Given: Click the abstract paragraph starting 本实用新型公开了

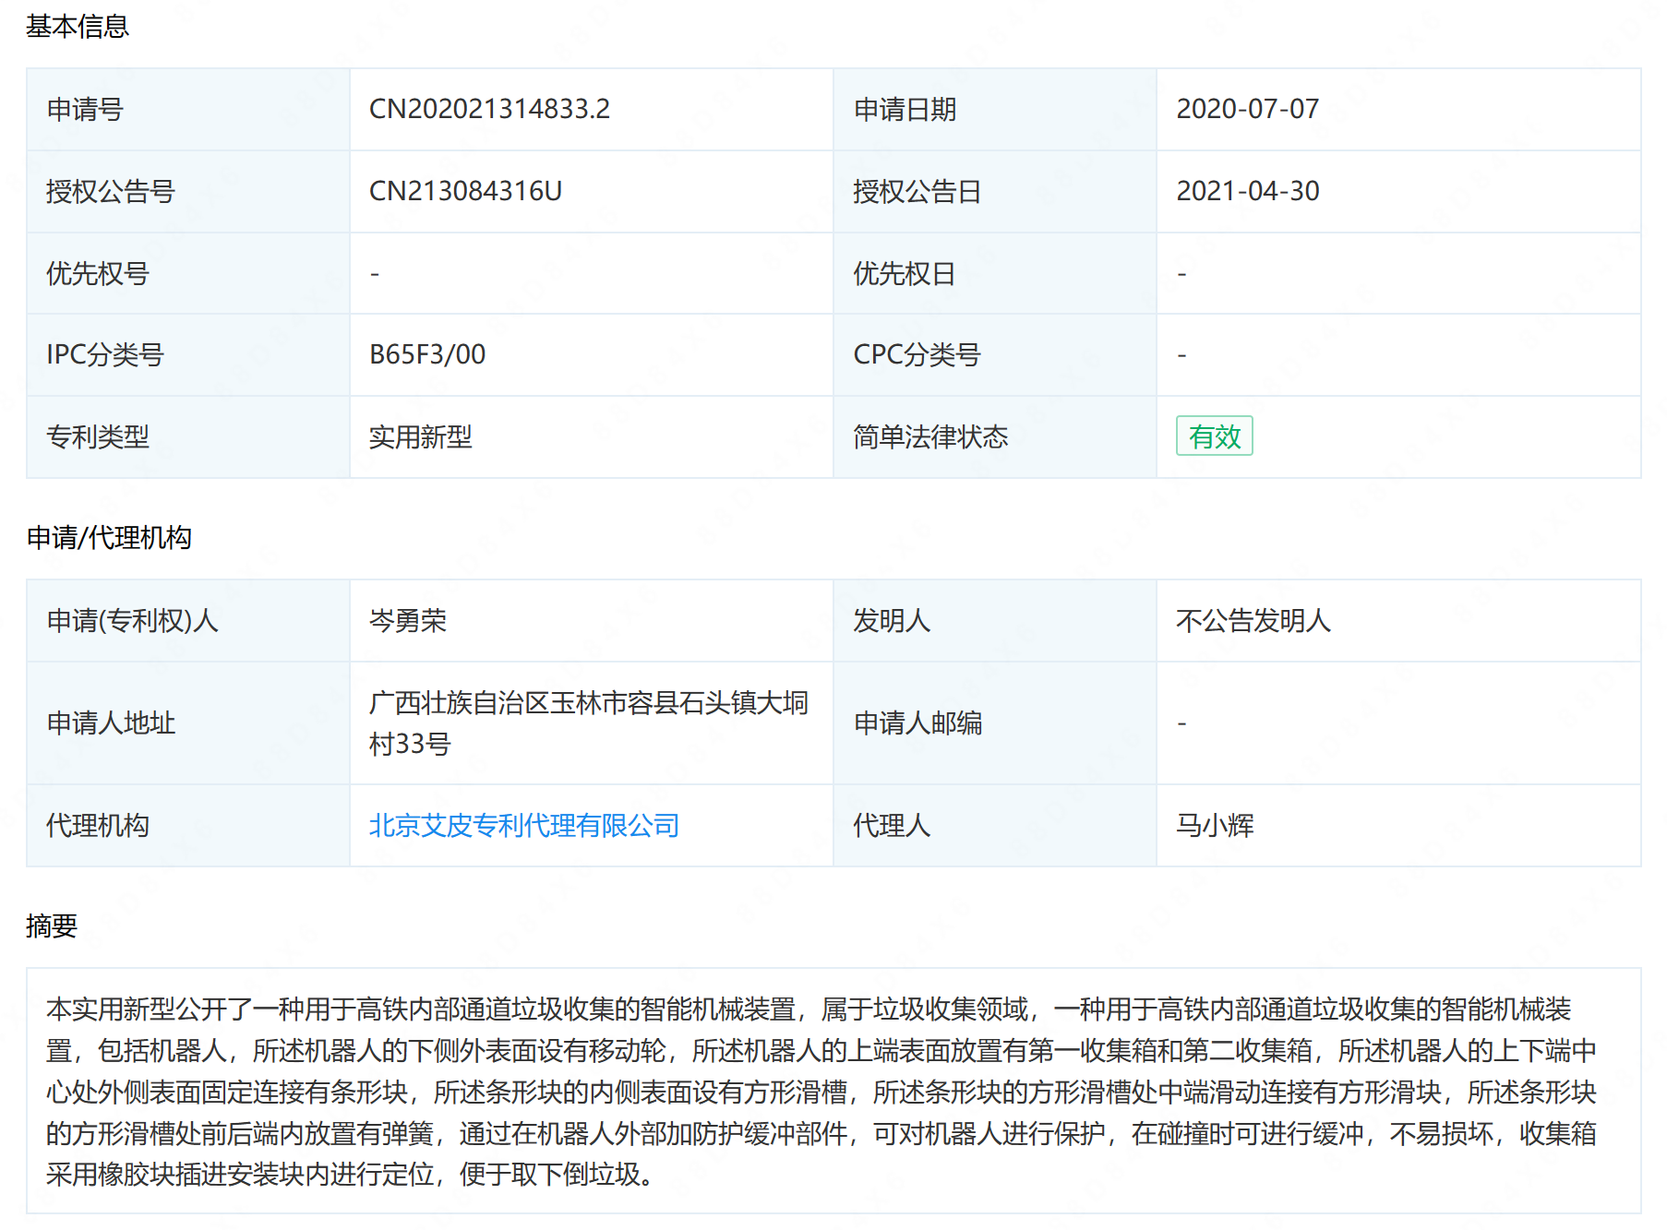Looking at the screenshot, I should tap(822, 1091).
